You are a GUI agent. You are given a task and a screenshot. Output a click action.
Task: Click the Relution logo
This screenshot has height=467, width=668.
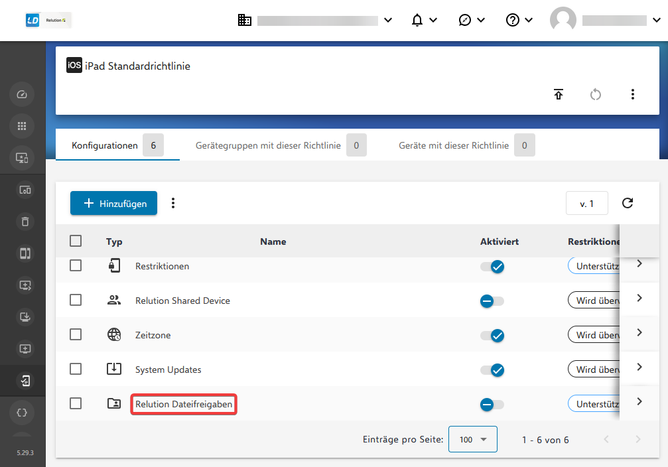(48, 20)
